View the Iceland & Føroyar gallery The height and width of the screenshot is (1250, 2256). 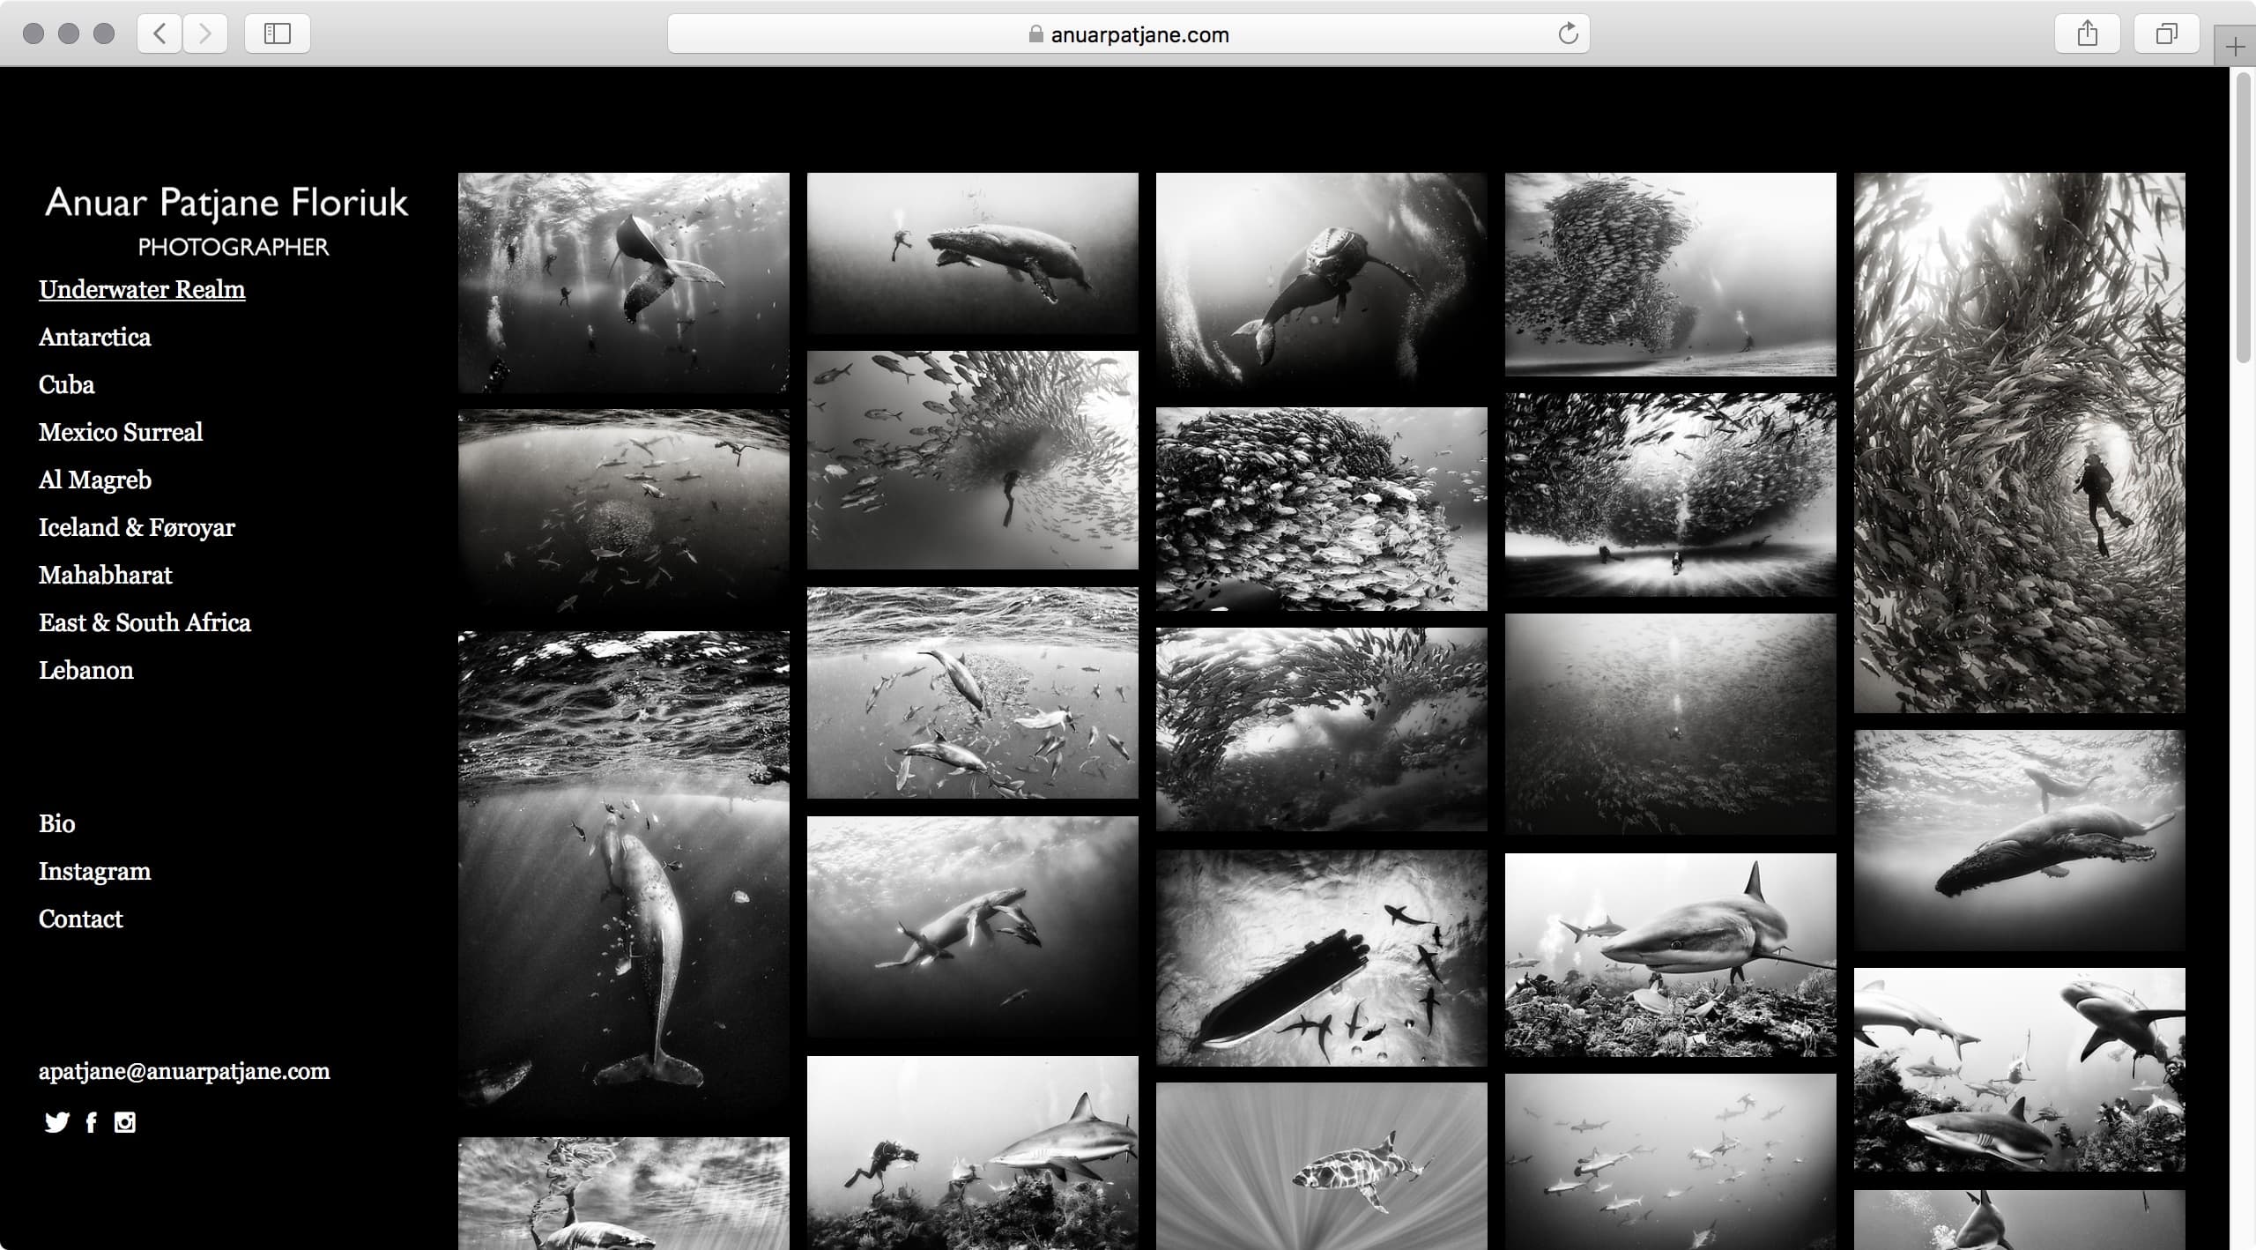tap(137, 527)
